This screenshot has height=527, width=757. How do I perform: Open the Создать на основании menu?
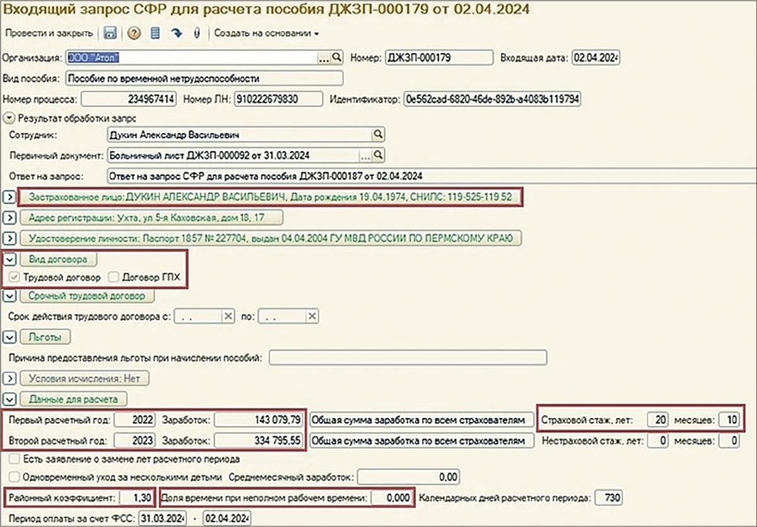[266, 33]
